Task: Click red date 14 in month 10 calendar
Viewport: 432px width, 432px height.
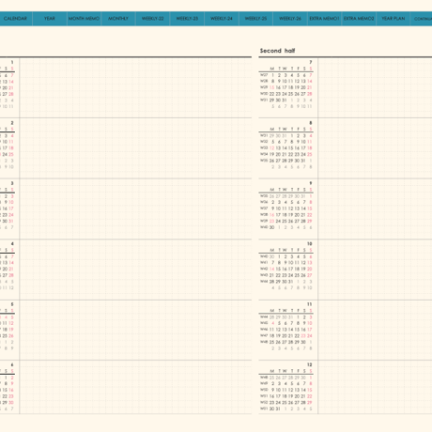Action: coord(271,269)
